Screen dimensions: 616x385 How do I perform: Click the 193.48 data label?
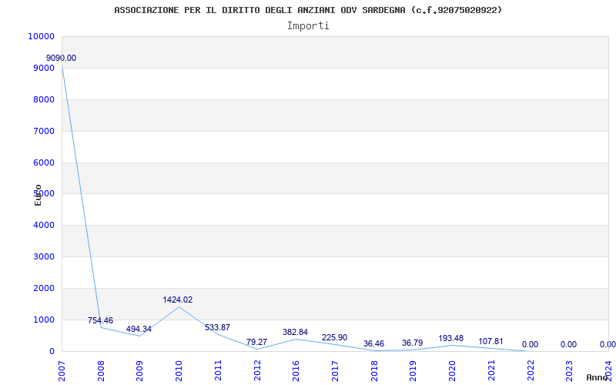[x=451, y=339]
